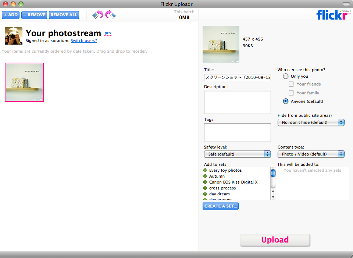Follow the Switch users? link
Screen dimensions: 353x258
coord(84,41)
